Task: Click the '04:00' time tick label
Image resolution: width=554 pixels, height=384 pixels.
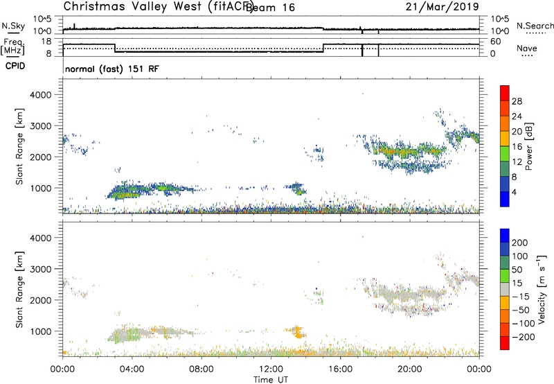Action: (132, 369)
